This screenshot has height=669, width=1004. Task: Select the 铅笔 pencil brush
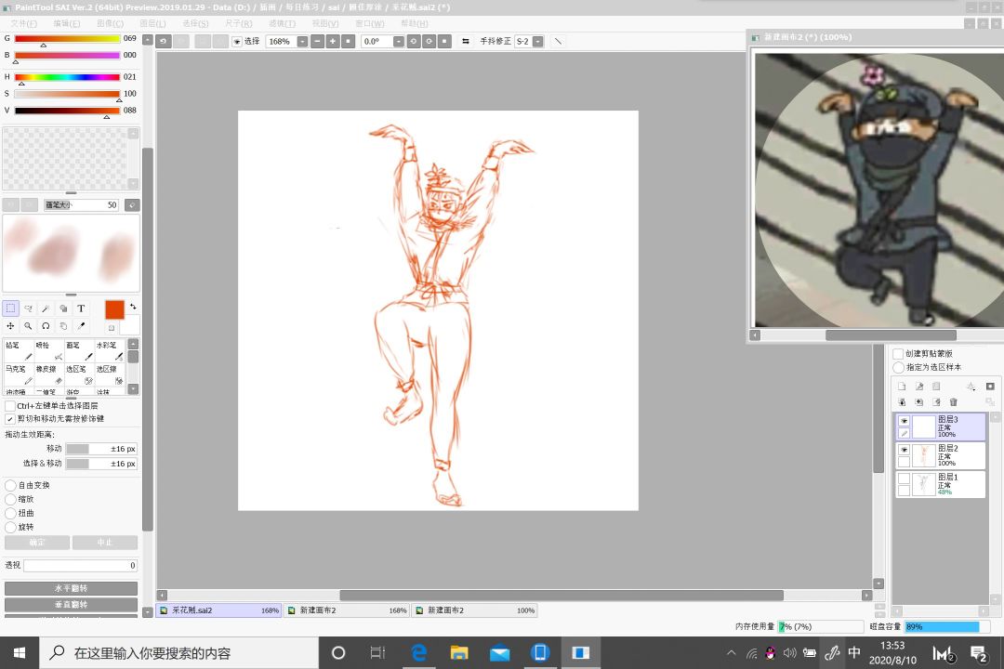click(19, 350)
